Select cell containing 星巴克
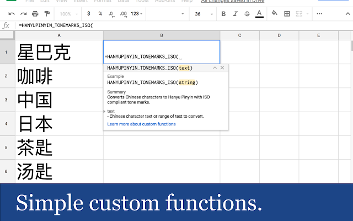 pos(59,52)
